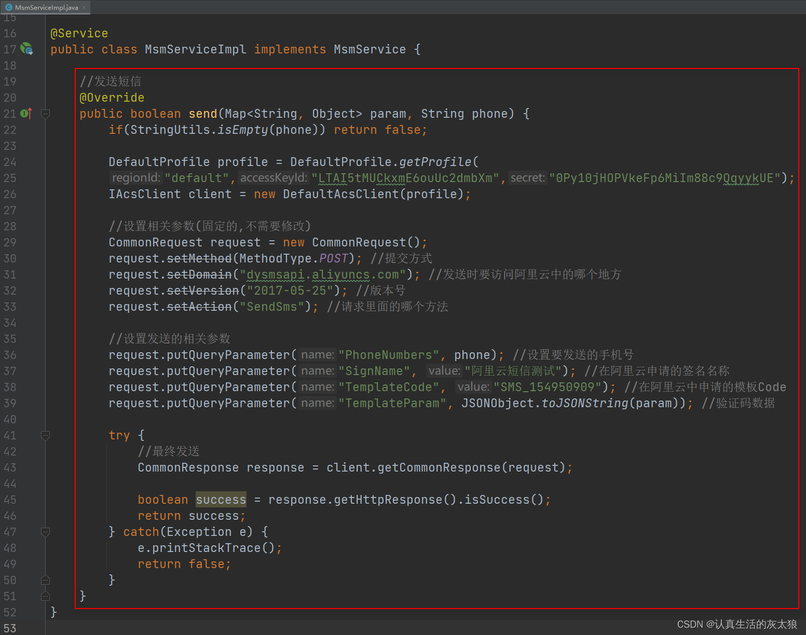
Task: Click the @Override annotation
Action: 112,98
